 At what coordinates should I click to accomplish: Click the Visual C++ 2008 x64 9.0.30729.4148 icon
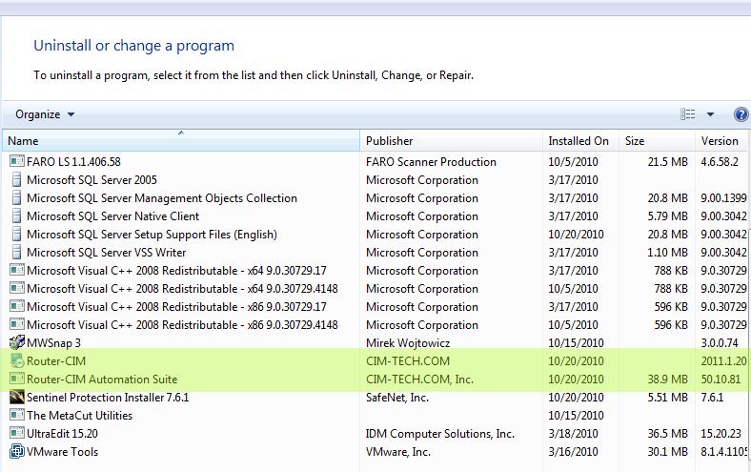click(x=17, y=289)
